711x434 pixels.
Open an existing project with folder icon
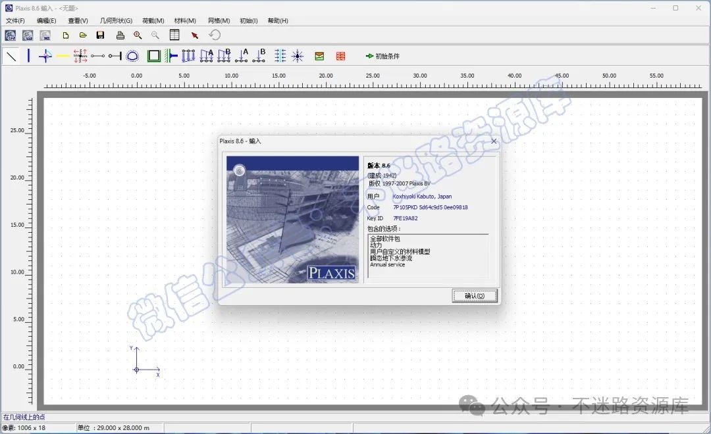83,36
